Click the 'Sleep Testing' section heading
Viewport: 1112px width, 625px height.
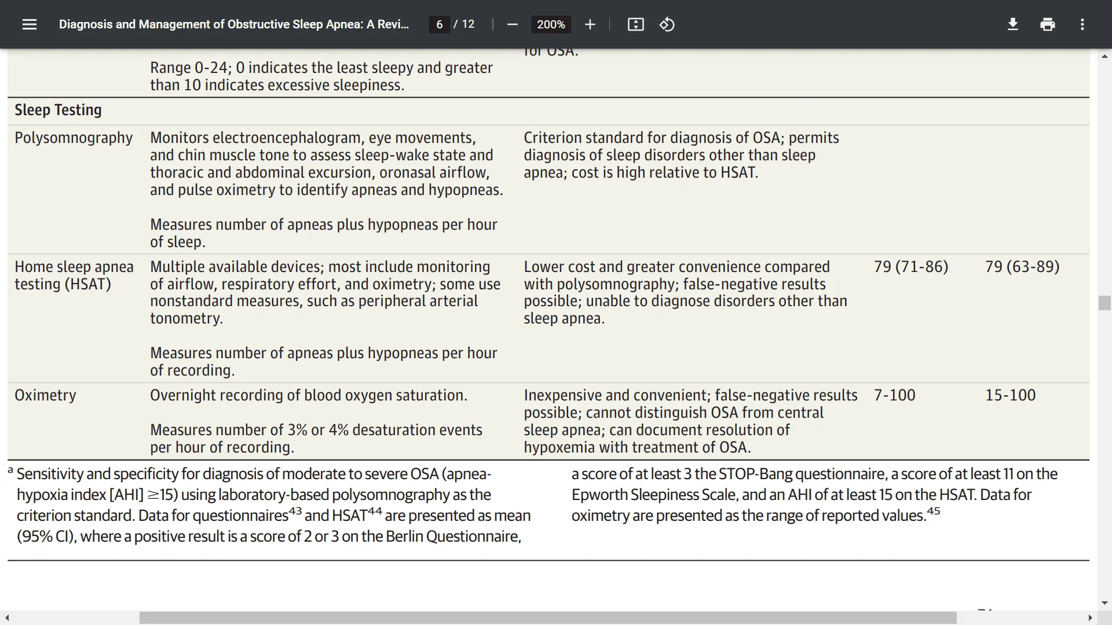(58, 110)
